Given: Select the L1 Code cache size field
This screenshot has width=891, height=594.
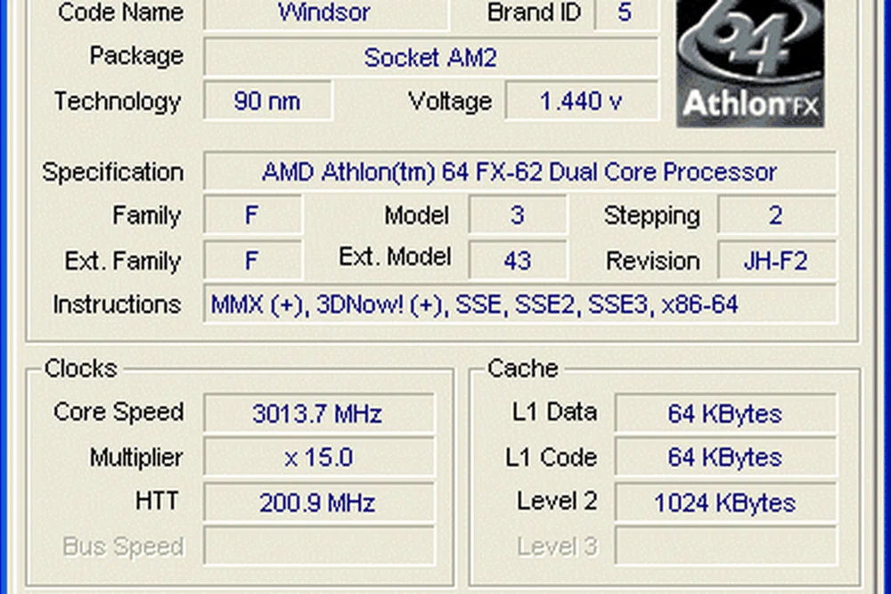Looking at the screenshot, I should point(725,458).
